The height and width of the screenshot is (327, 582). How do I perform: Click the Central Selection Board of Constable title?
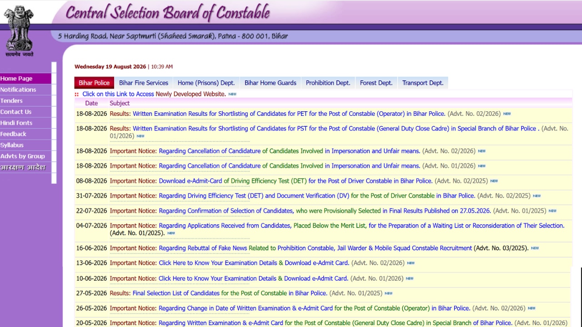(x=168, y=13)
